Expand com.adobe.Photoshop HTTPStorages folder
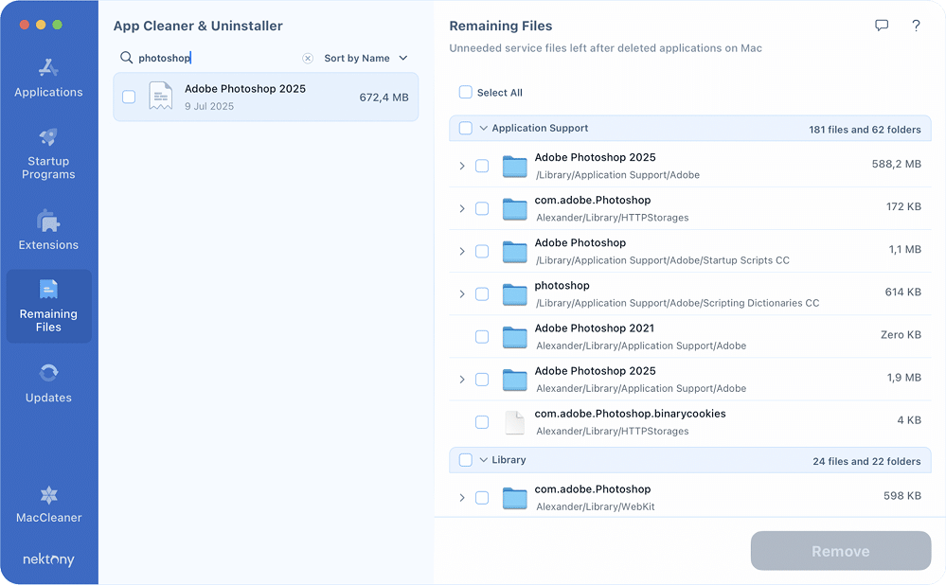 (462, 208)
